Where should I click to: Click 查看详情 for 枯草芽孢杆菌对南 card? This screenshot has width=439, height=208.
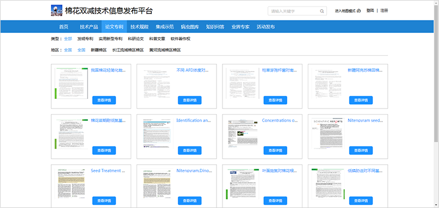click(x=275, y=100)
